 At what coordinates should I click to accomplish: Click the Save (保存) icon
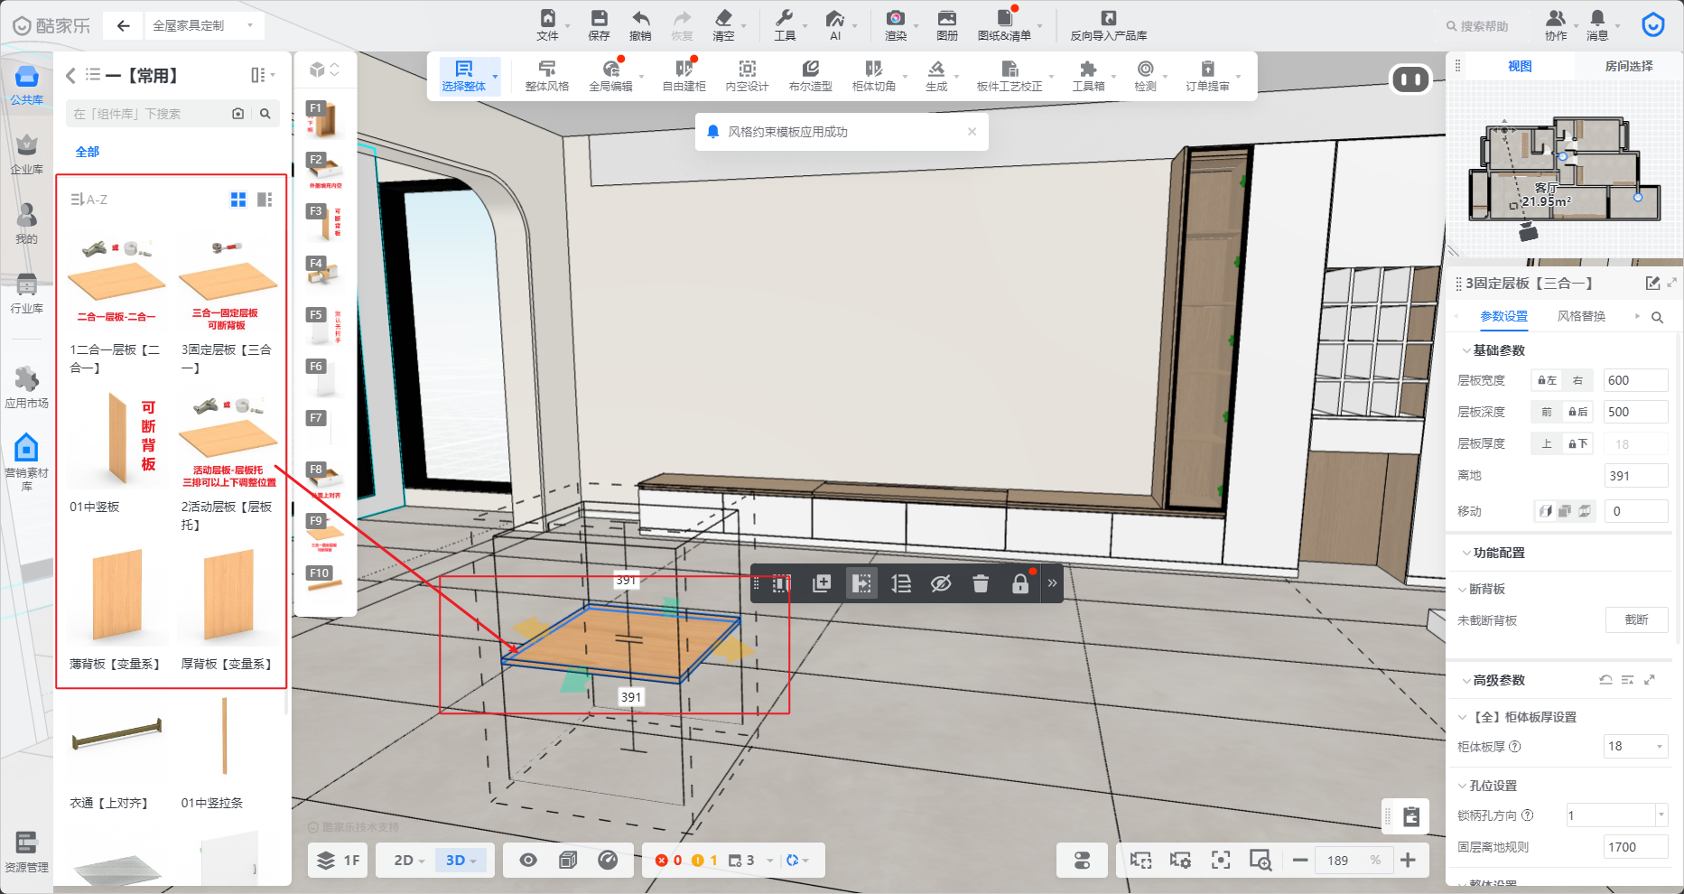click(x=599, y=19)
